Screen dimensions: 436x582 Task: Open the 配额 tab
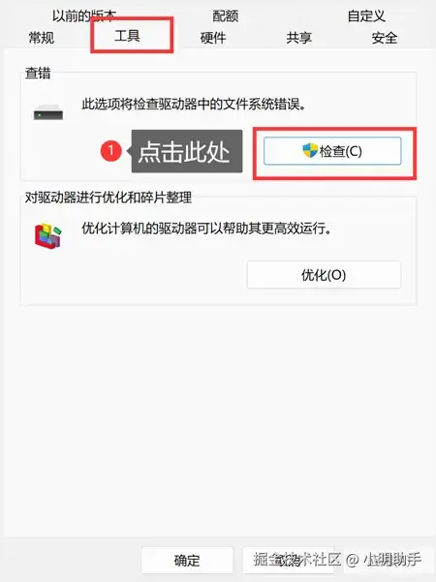click(226, 15)
